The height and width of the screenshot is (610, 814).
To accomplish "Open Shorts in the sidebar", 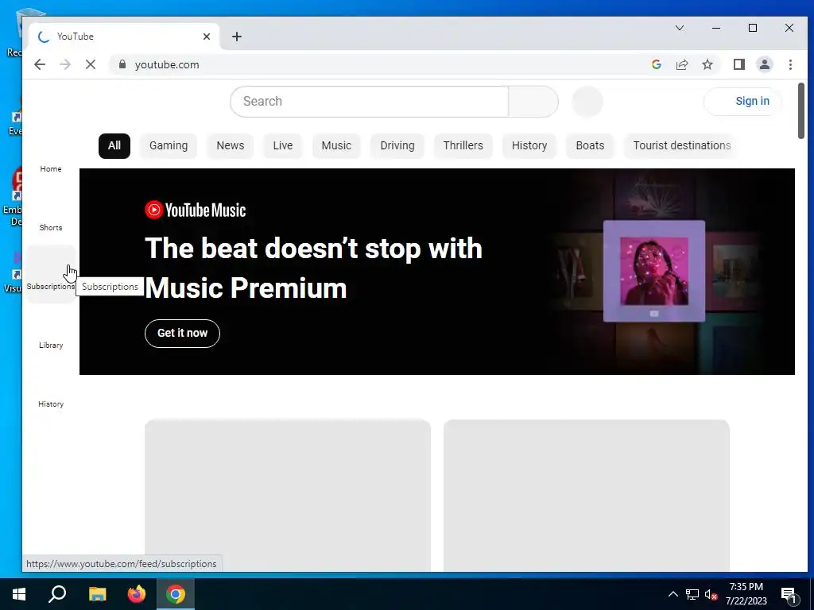I will click(51, 214).
